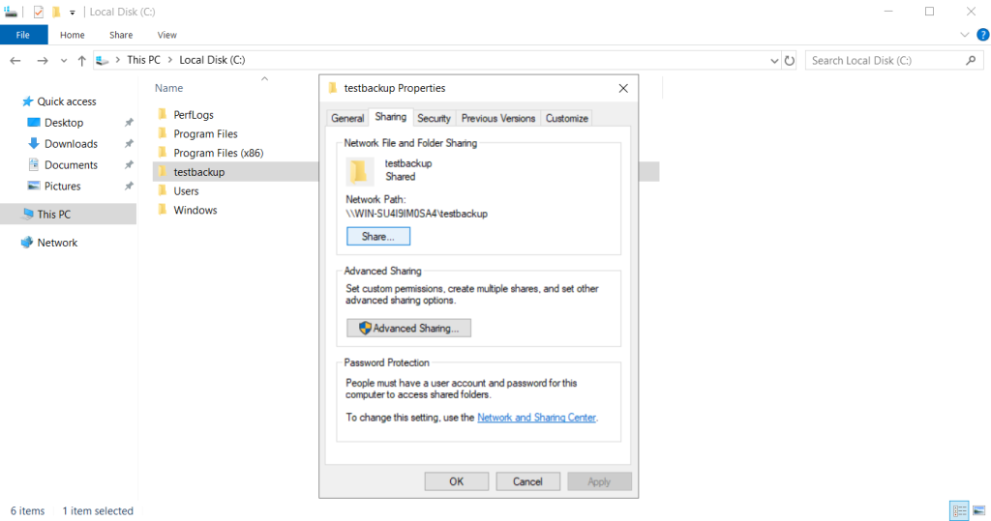The height and width of the screenshot is (521, 991).
Task: Click the Documents pin icon
Action: coord(129,165)
